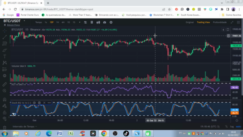Expand more timeframe intervals dropdown

coord(80,22)
